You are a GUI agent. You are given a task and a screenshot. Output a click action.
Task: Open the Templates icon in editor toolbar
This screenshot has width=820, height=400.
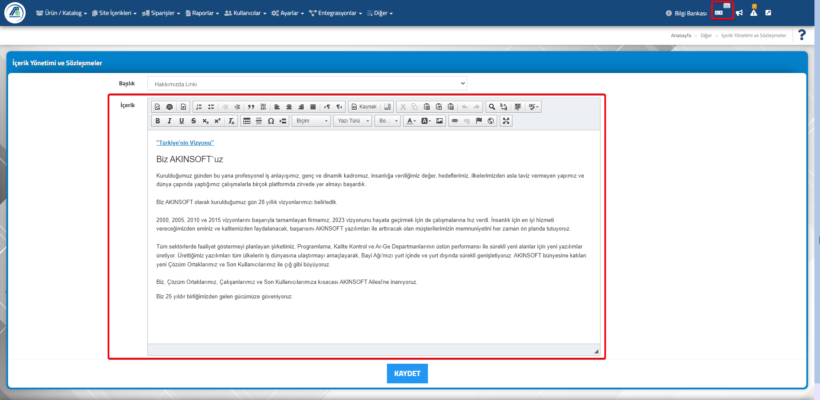tap(183, 107)
